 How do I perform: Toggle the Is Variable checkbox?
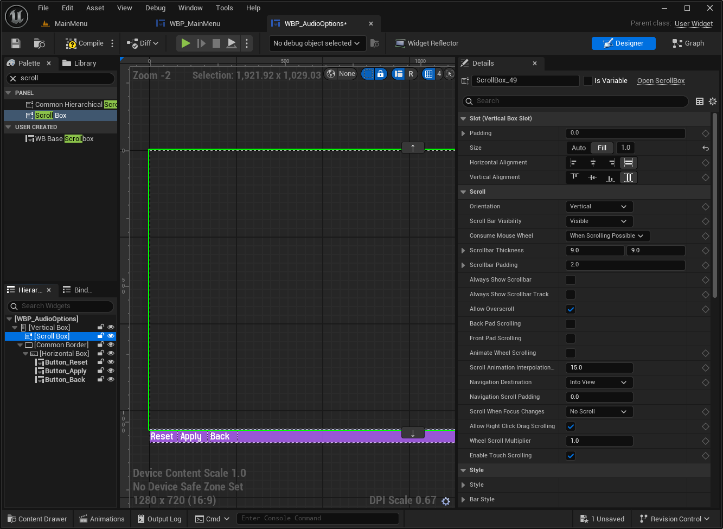(x=588, y=81)
